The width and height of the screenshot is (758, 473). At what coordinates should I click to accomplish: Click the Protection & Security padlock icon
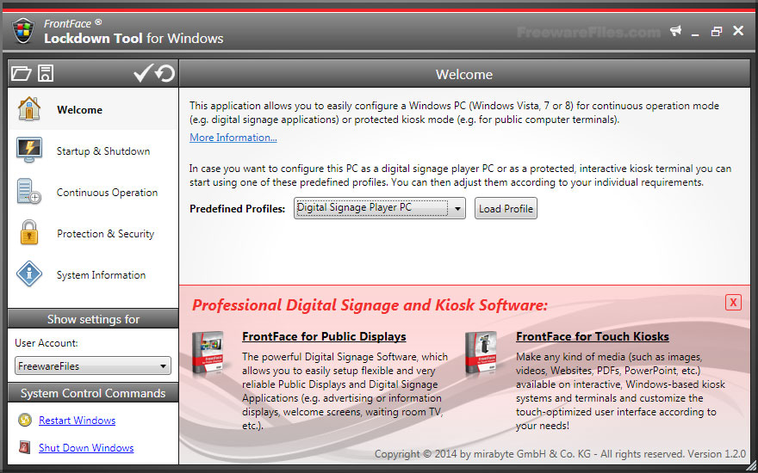[x=29, y=233]
